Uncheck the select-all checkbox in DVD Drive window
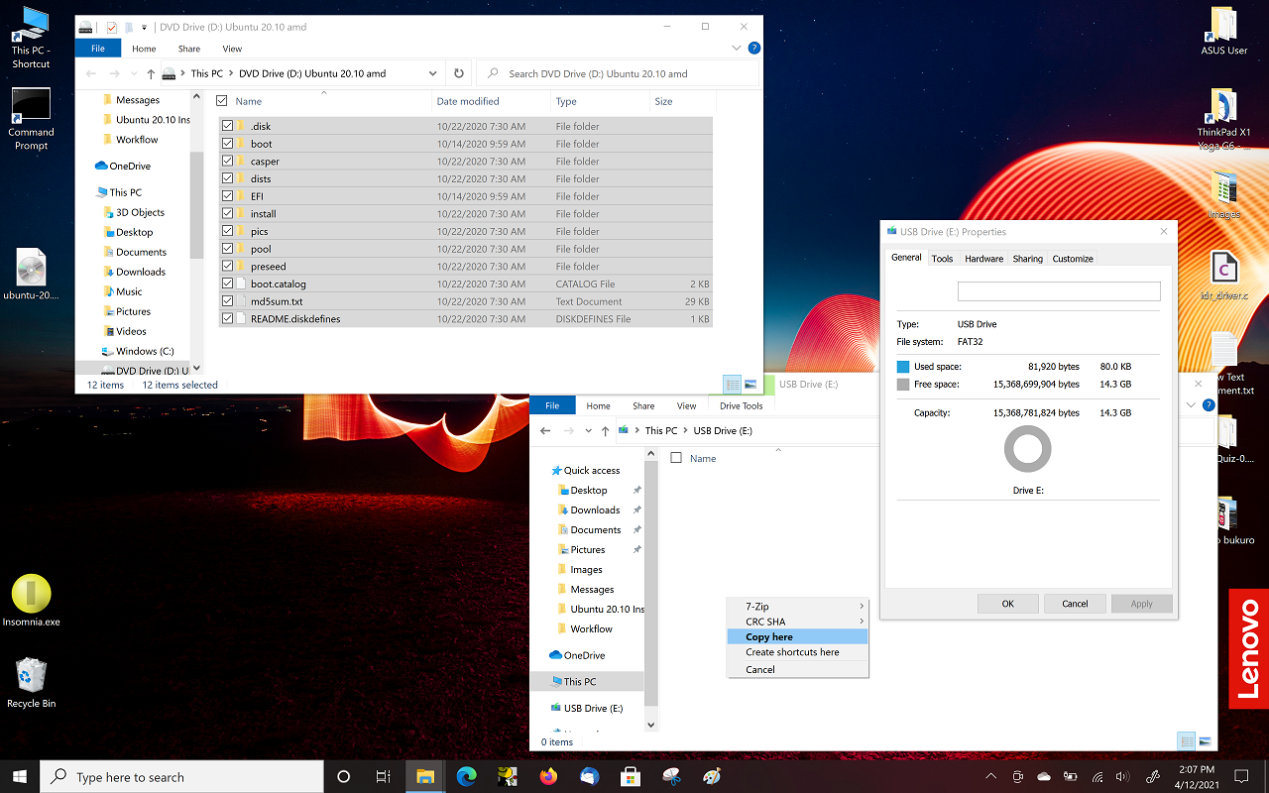This screenshot has width=1269, height=793. tap(222, 101)
